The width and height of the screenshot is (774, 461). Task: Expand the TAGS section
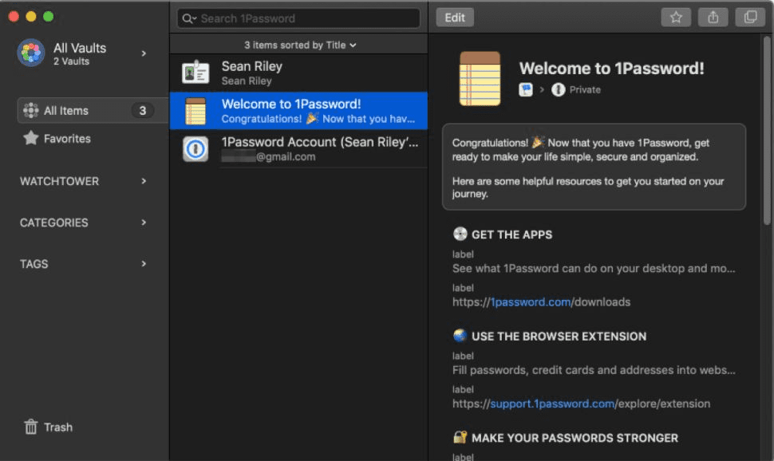144,264
